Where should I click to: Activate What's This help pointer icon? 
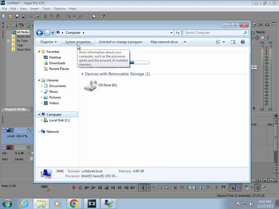pyautogui.click(x=103, y=16)
